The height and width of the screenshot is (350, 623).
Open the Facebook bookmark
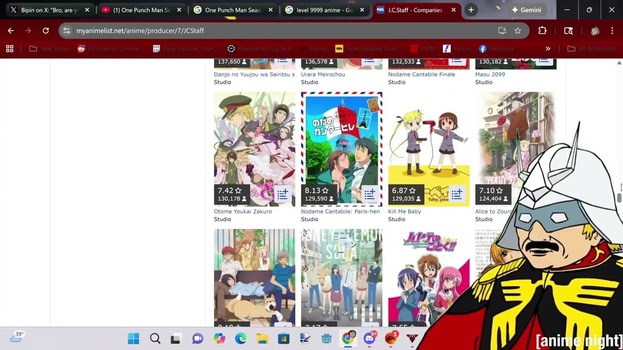coord(496,49)
